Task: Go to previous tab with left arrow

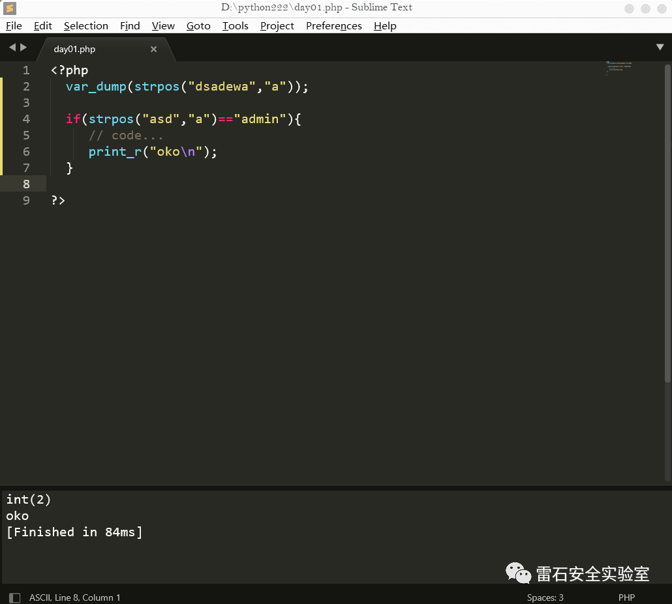Action: [x=12, y=48]
